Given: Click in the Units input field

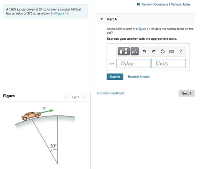Looking at the screenshot, I should coord(169,64).
